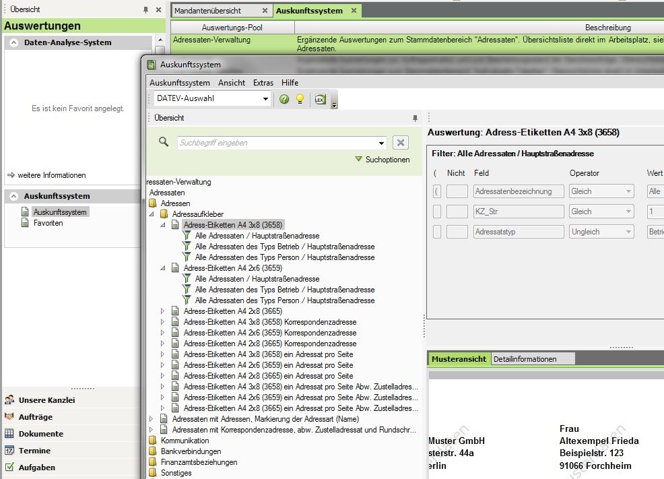
Task: Collapse the Daten-Analyse-System group
Action: [14, 42]
